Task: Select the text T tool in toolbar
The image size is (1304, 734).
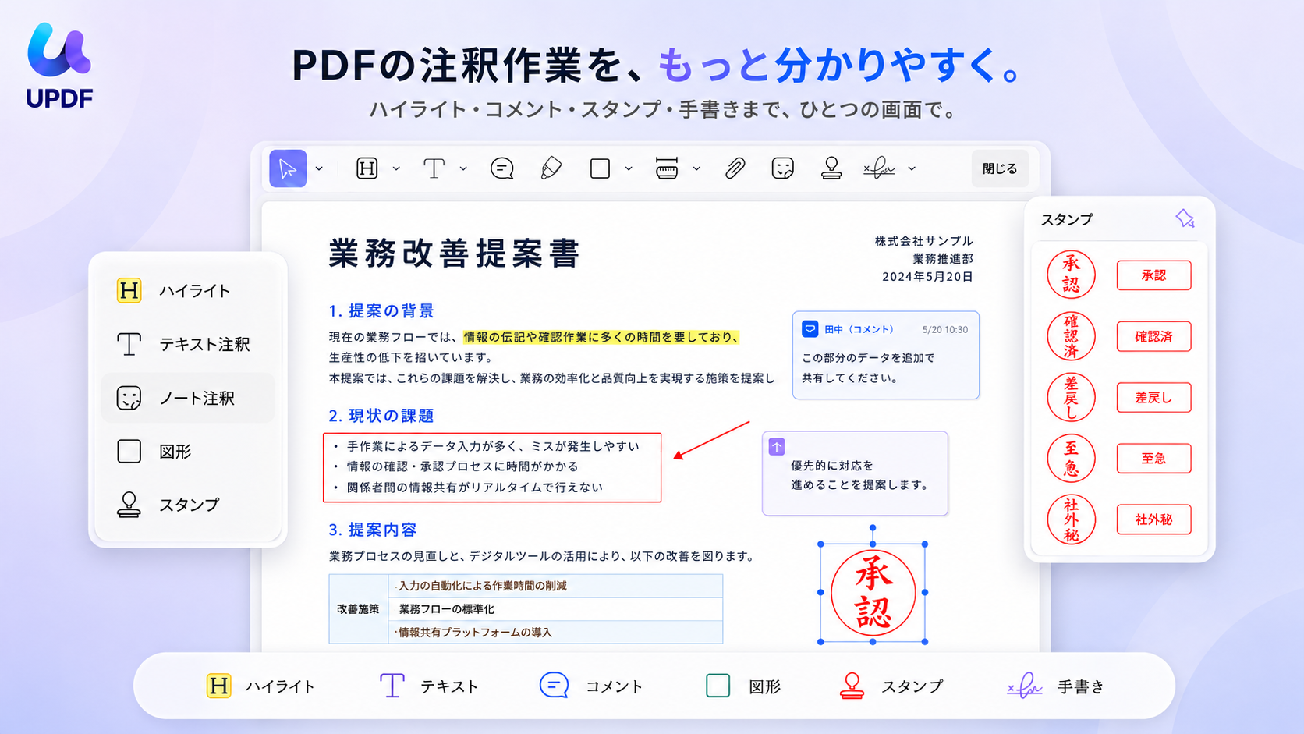Action: coord(434,168)
